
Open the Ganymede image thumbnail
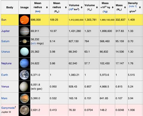24,110
